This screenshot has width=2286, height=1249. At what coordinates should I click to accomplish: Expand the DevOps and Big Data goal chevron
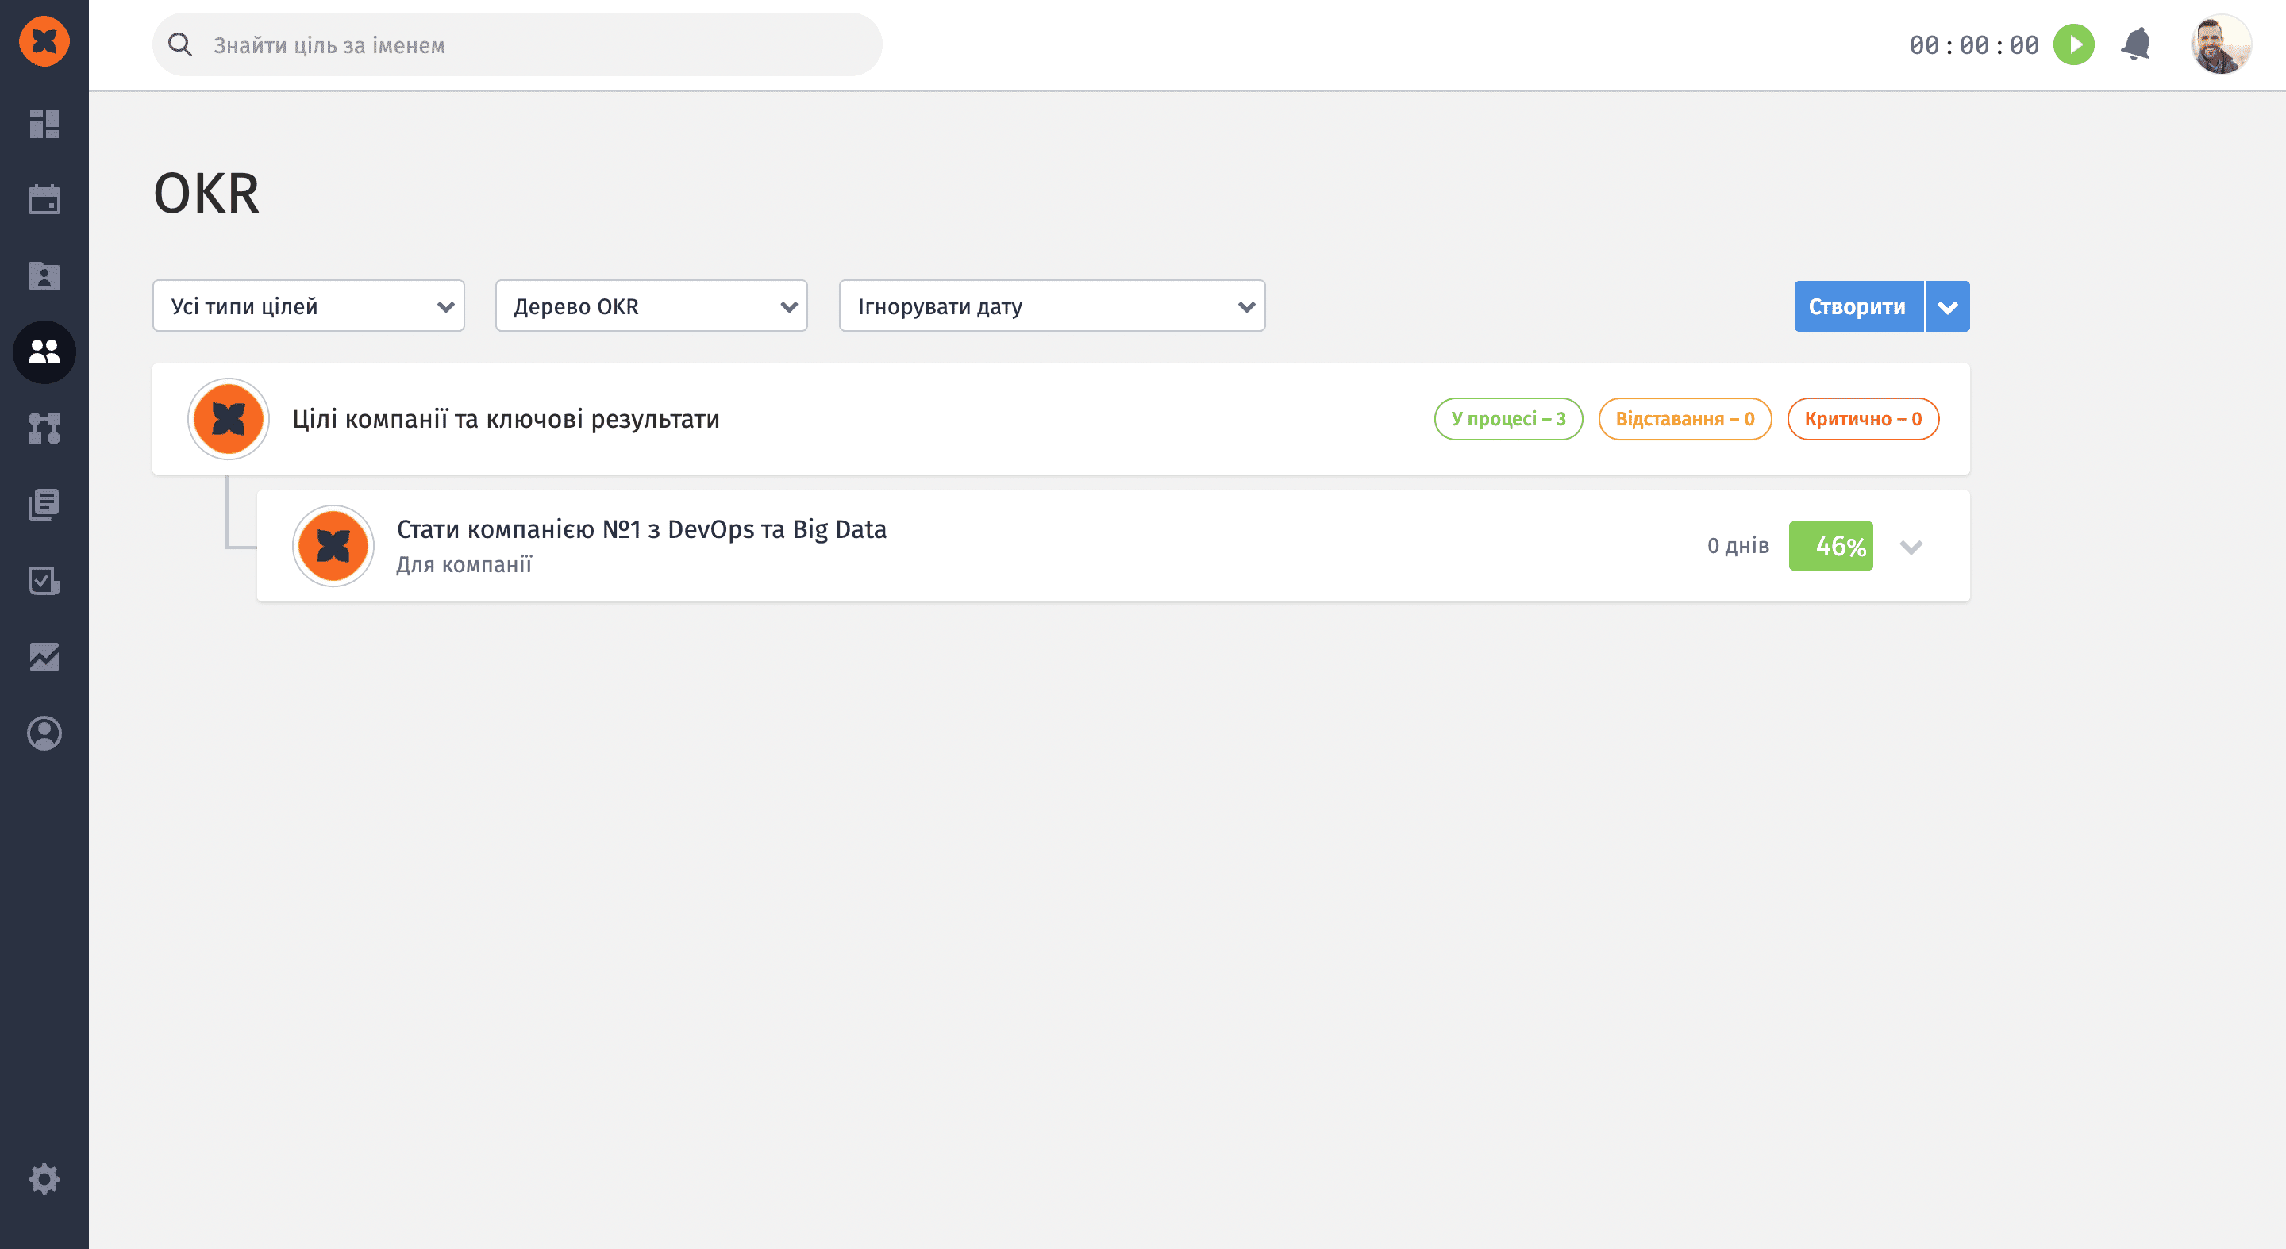pos(1911,547)
